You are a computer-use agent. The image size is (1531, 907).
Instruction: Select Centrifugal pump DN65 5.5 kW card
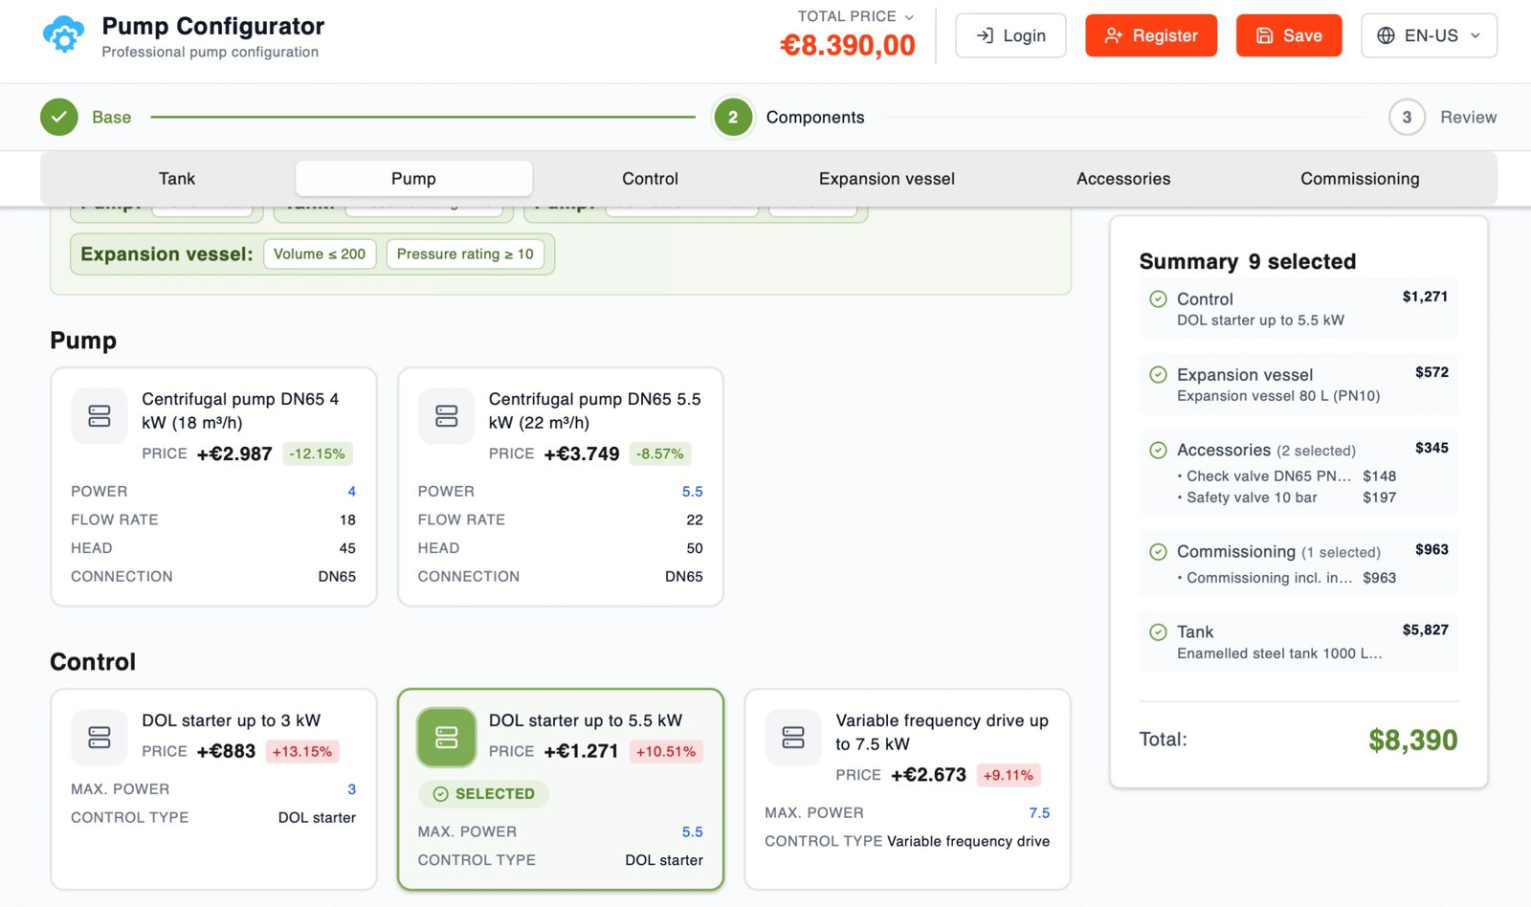pos(561,487)
